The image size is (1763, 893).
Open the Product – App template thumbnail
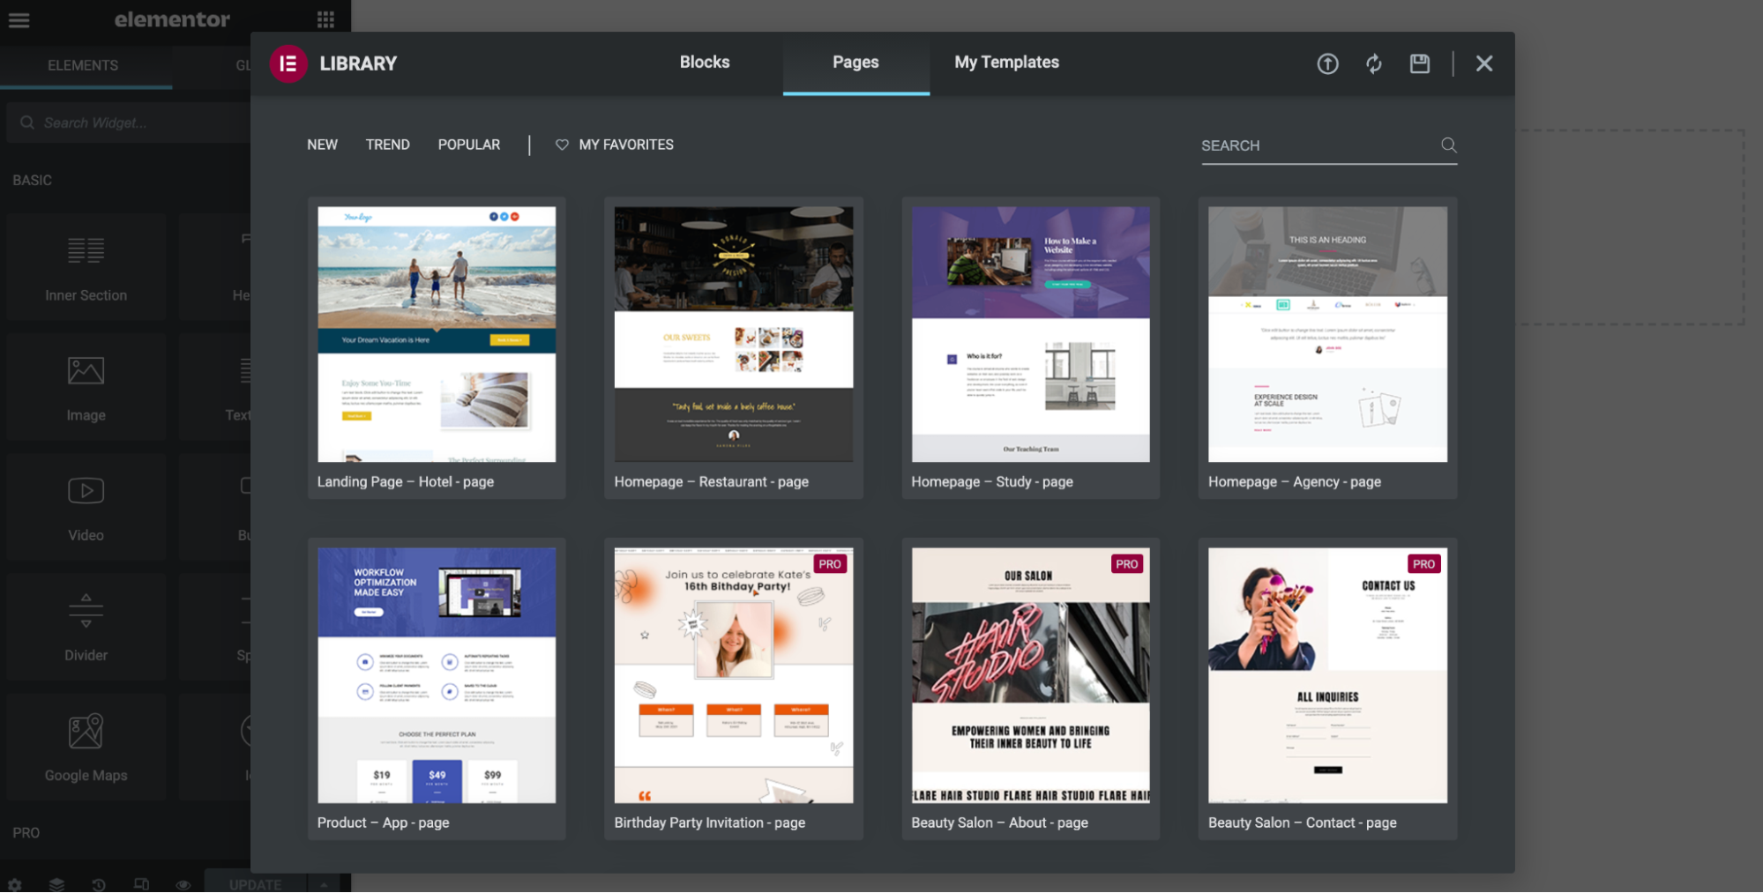point(437,675)
